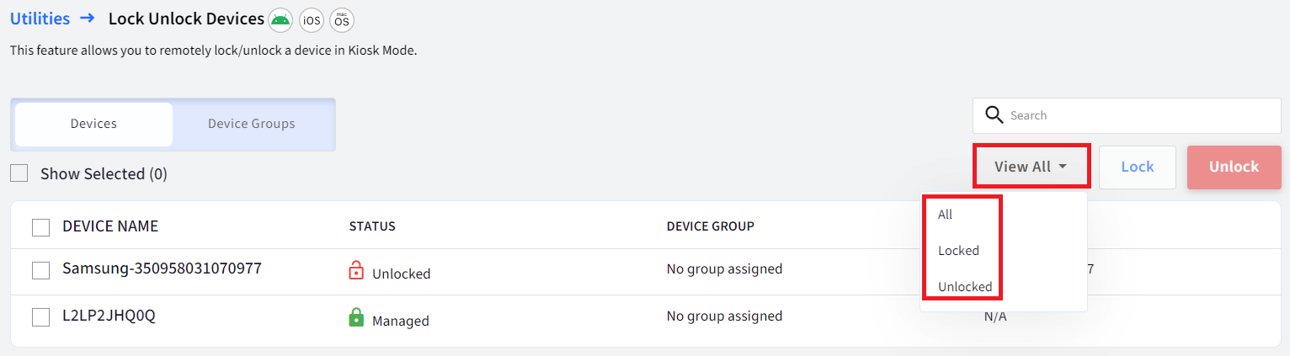Click the red unlocked padlock icon
The image size is (1290, 356).
pos(356,271)
